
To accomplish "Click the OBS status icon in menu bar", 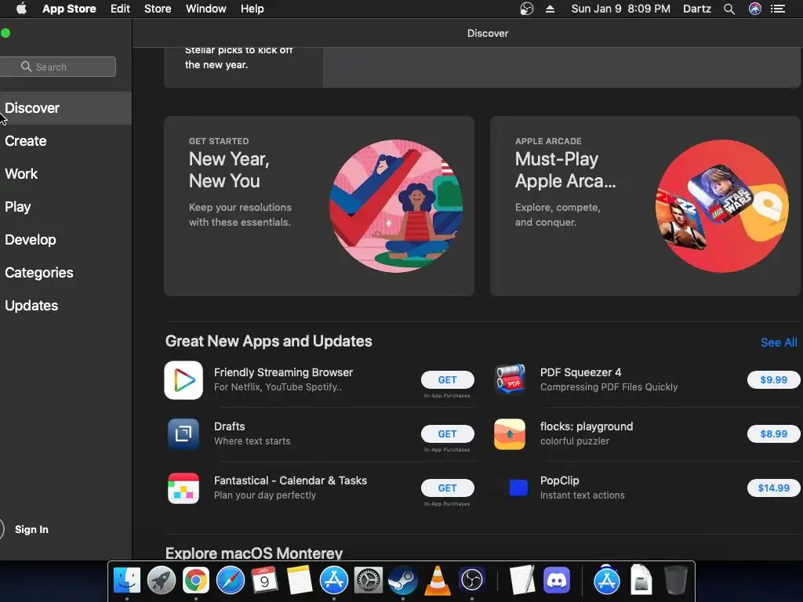I will (x=526, y=9).
